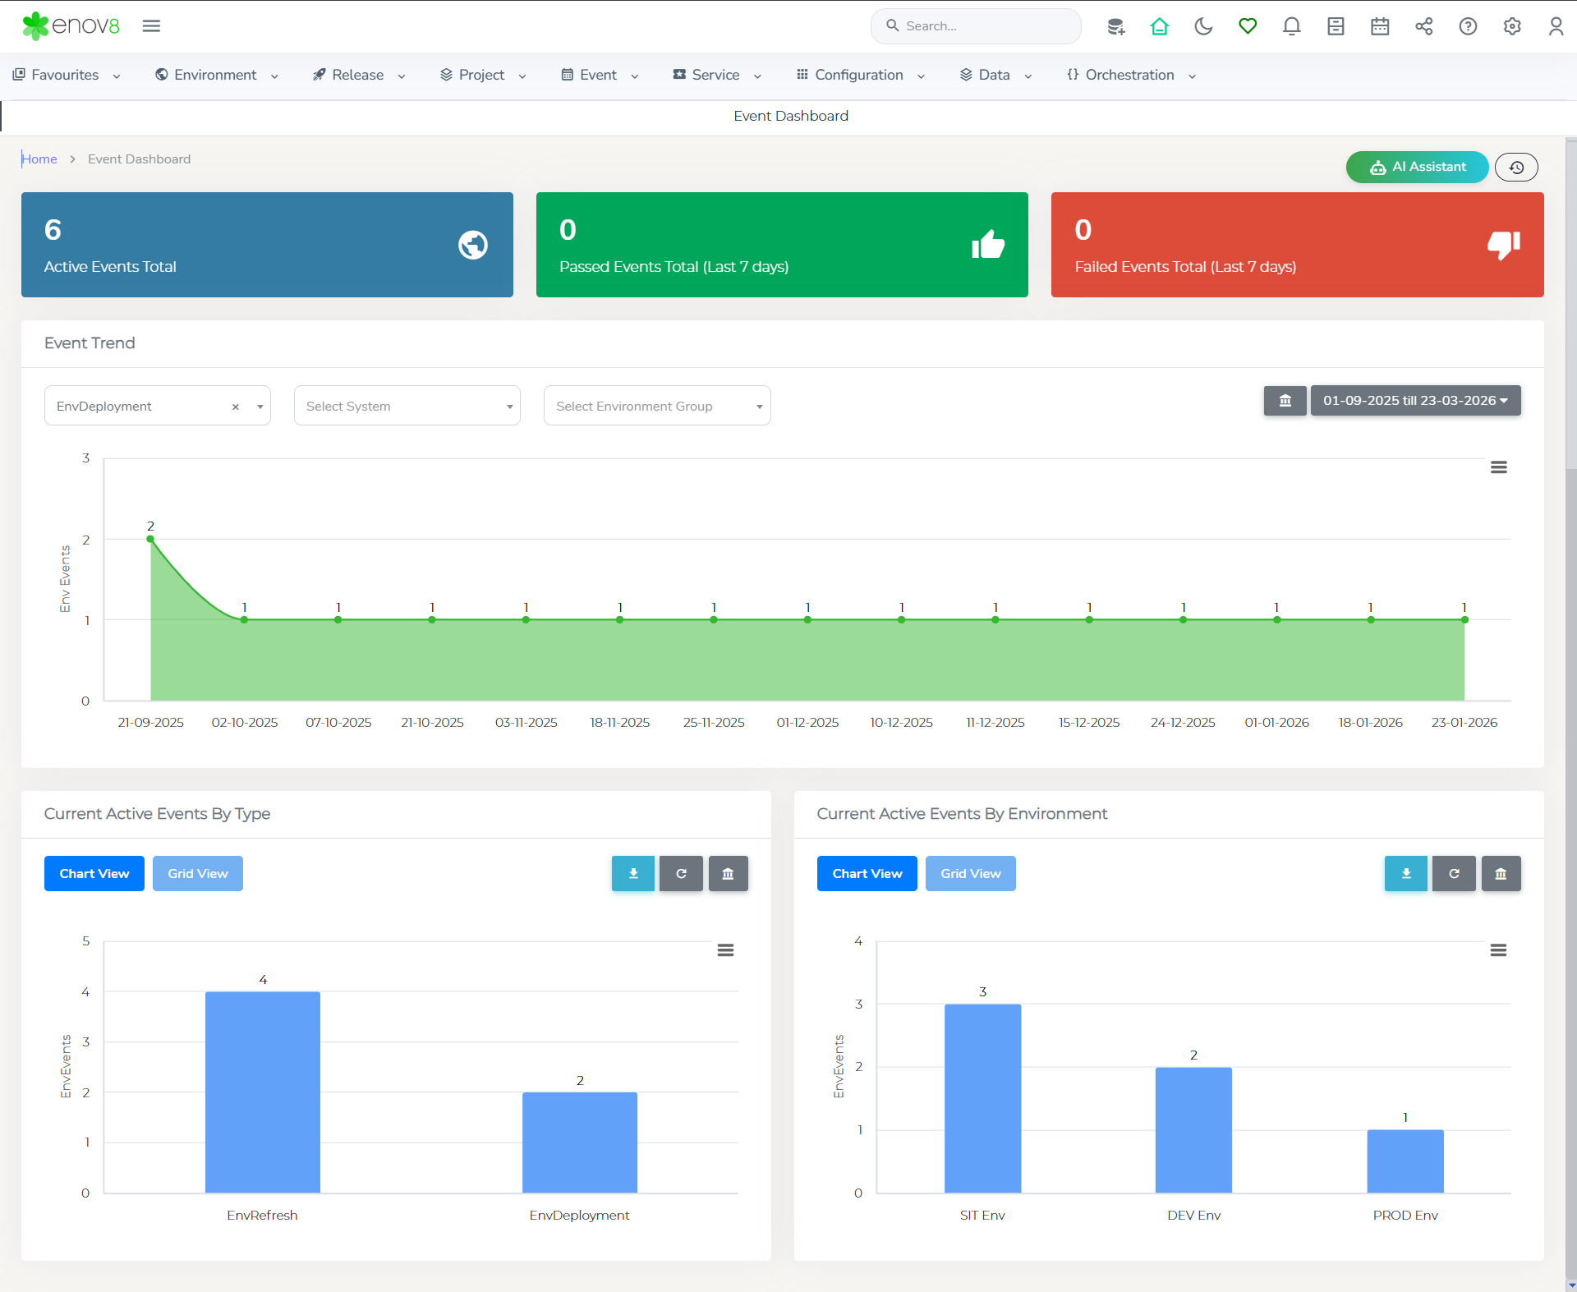Open the Orchestration menu
This screenshot has width=1577, height=1292.
tap(1130, 75)
